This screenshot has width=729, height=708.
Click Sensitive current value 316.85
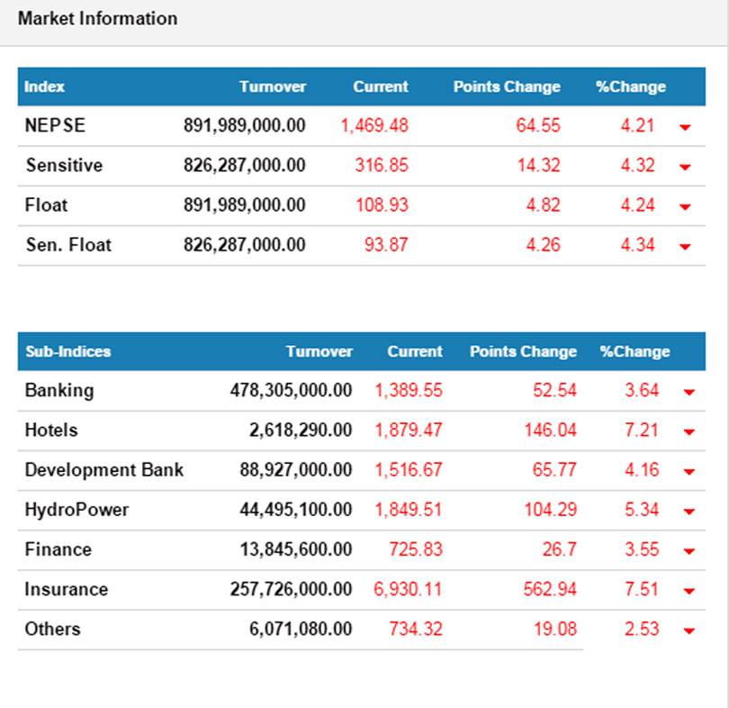pos(382,165)
